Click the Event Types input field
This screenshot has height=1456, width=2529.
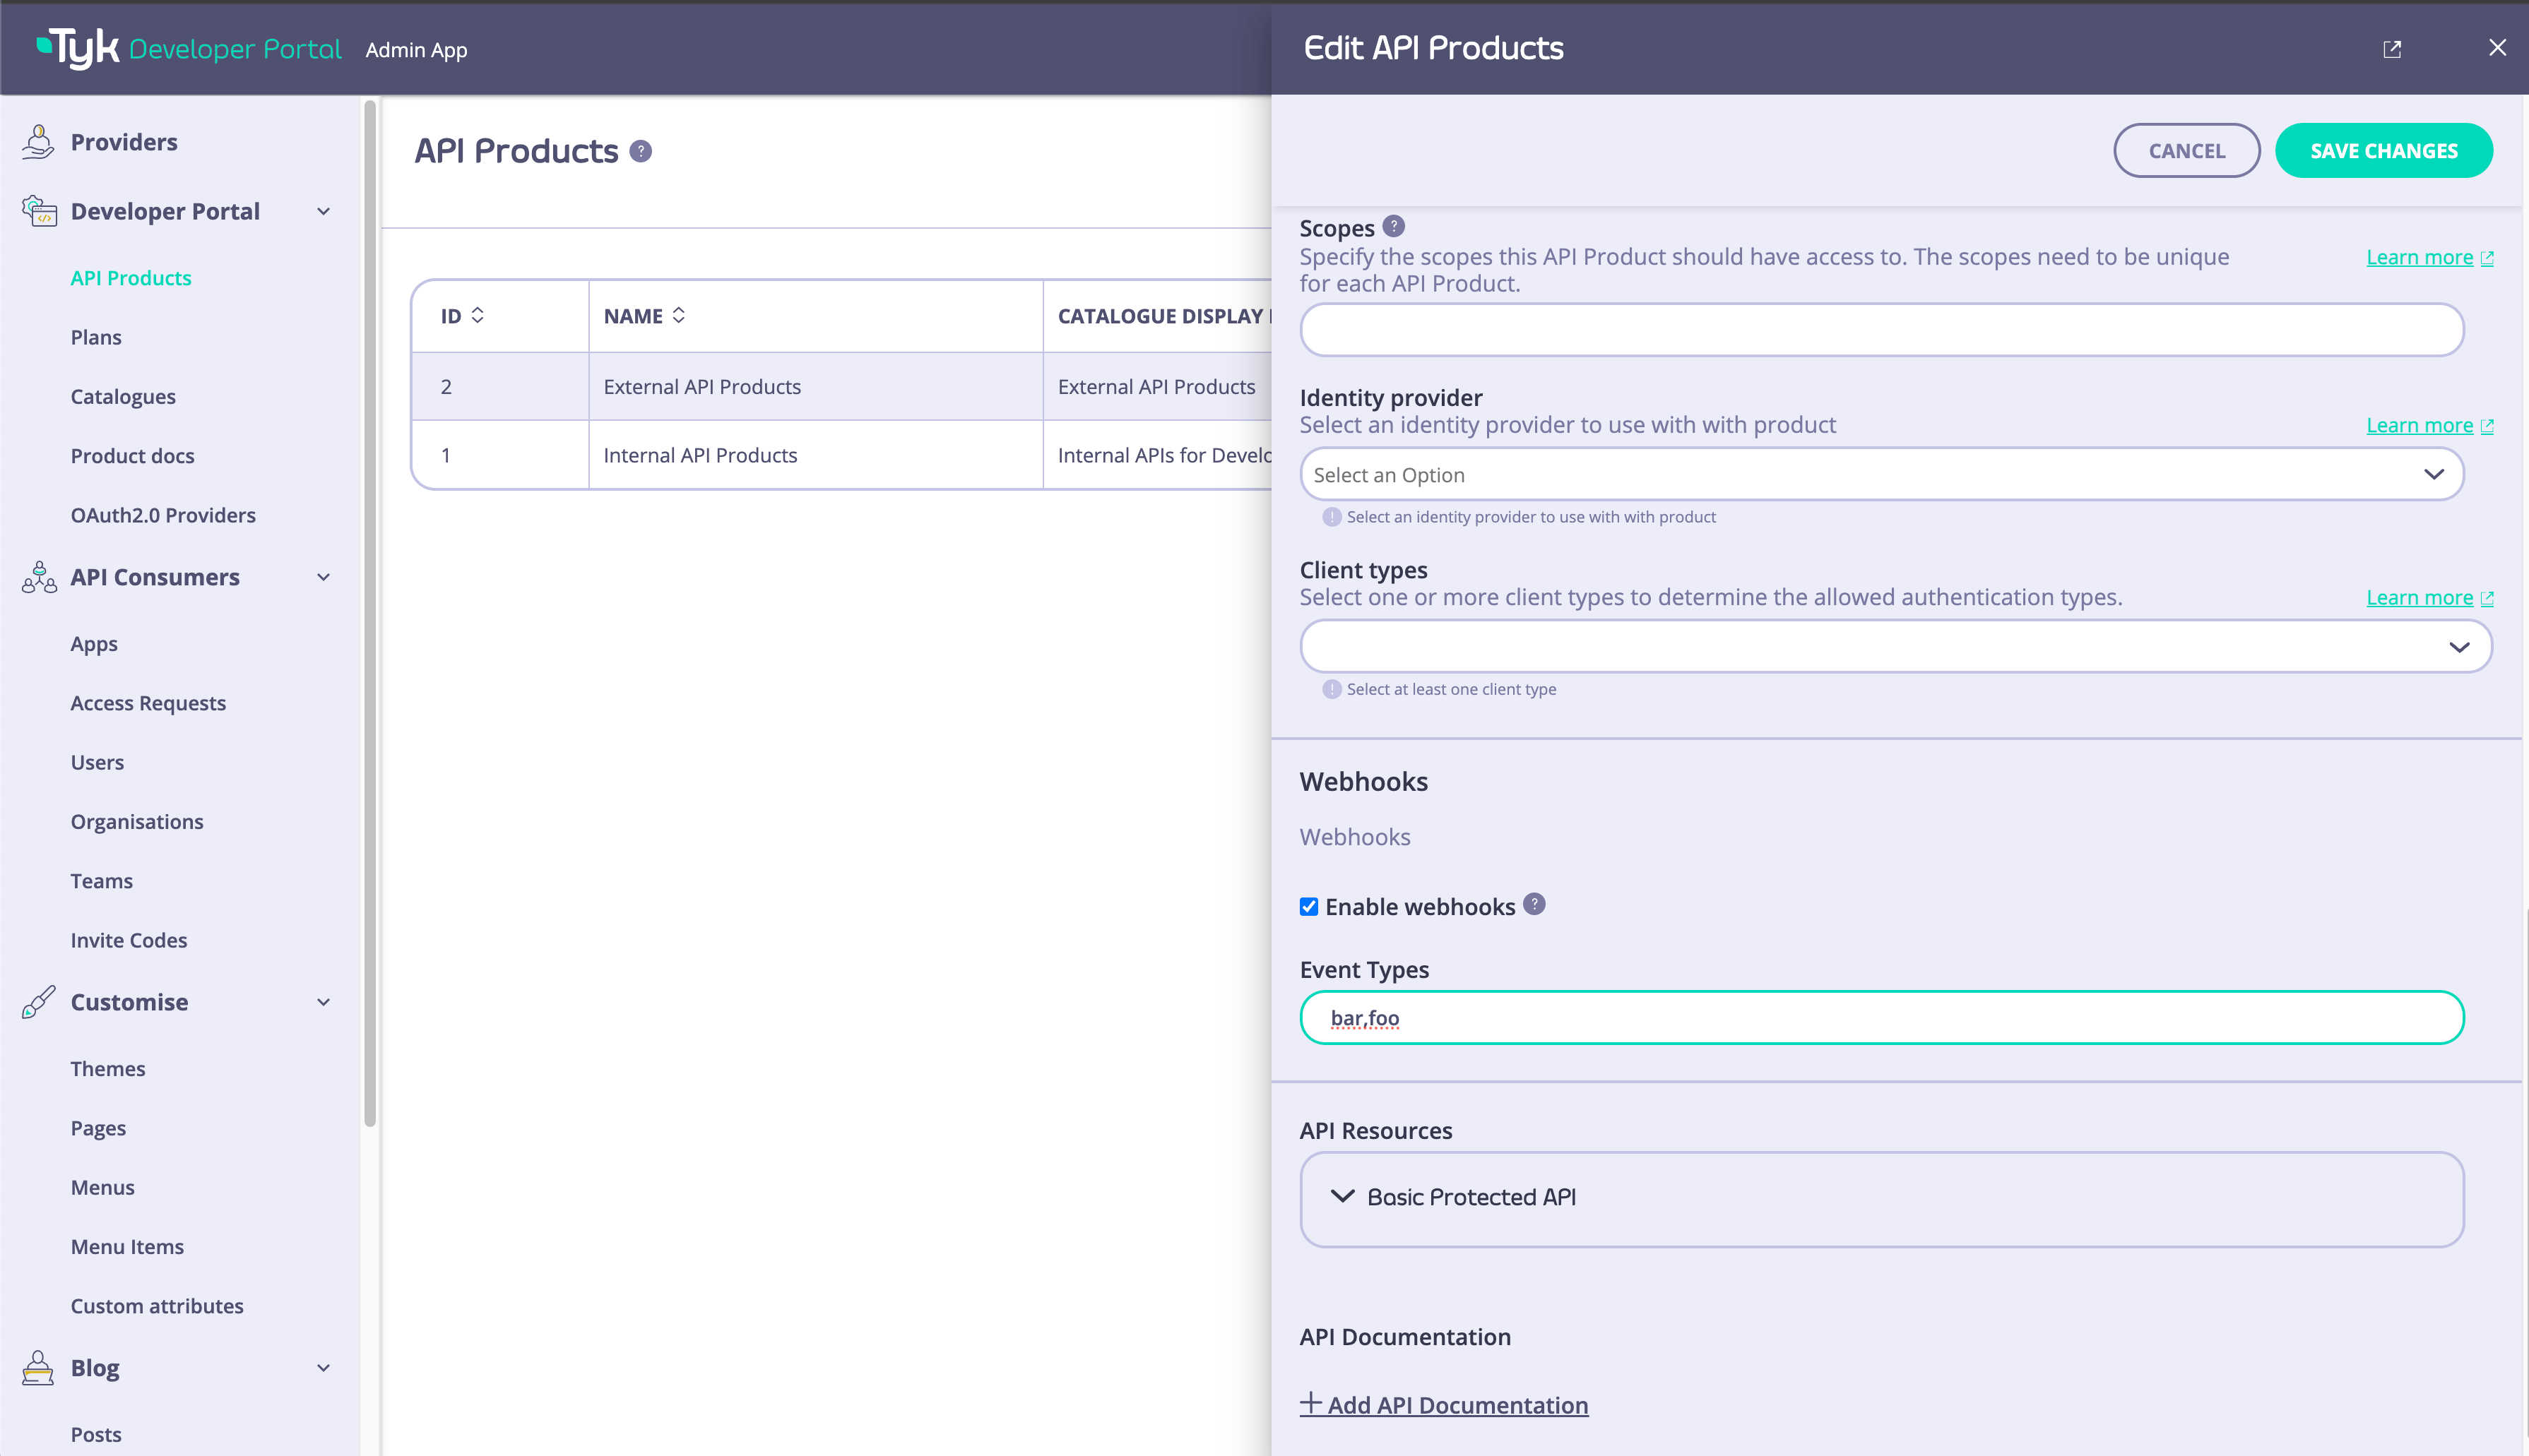[1881, 1017]
